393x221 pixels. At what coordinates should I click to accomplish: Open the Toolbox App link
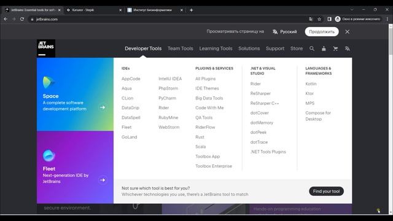pyautogui.click(x=208, y=157)
